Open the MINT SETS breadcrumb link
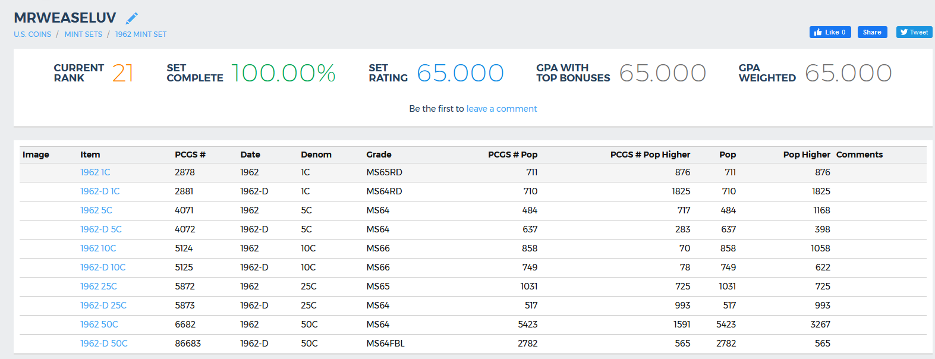This screenshot has height=359, width=935. click(83, 34)
